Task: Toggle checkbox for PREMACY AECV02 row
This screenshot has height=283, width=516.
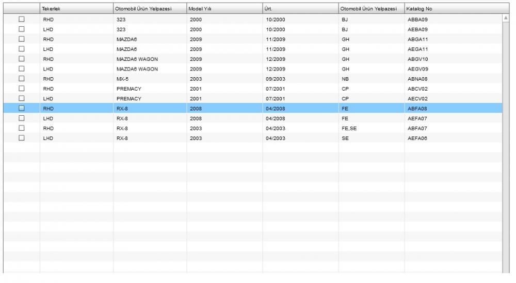Action: pos(21,98)
